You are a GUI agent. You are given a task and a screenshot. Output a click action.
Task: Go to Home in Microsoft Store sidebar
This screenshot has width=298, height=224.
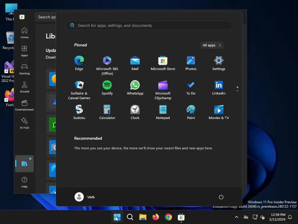pos(24,33)
